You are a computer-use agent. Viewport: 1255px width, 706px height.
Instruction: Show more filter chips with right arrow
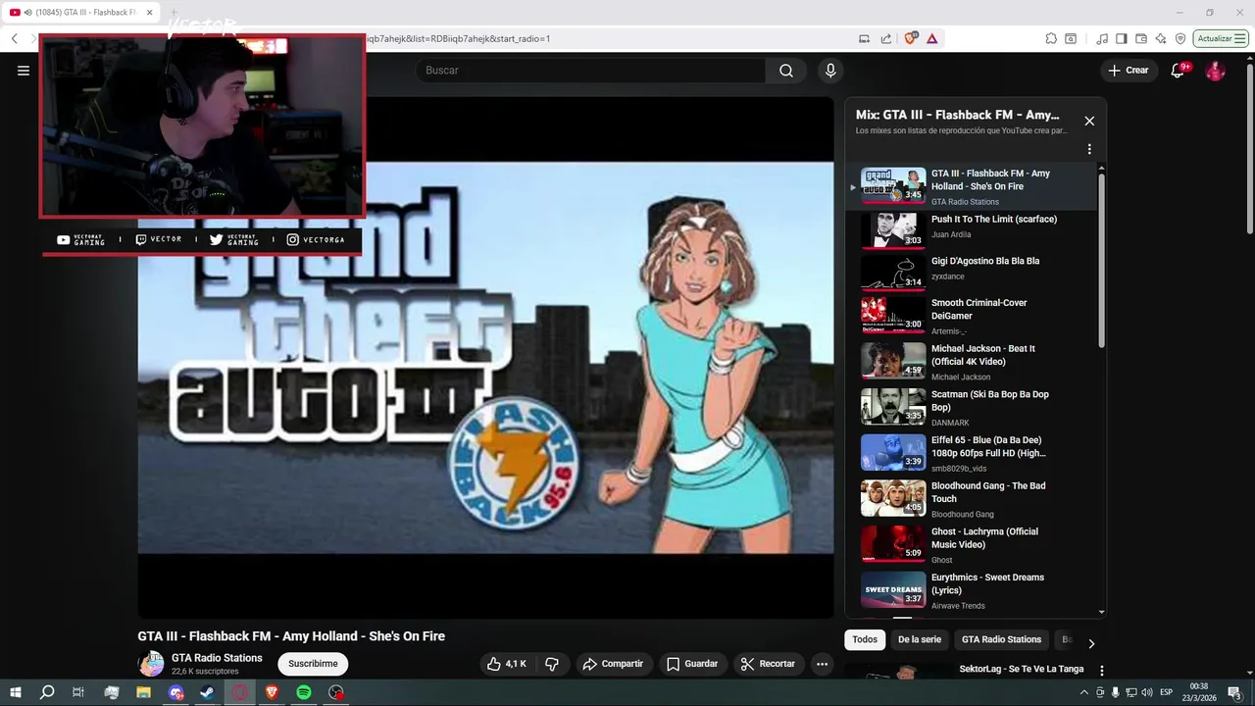1090,643
